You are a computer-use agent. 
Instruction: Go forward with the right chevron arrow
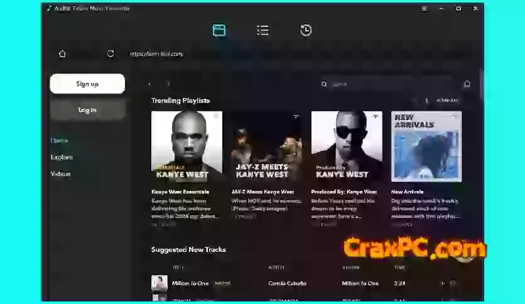[168, 84]
